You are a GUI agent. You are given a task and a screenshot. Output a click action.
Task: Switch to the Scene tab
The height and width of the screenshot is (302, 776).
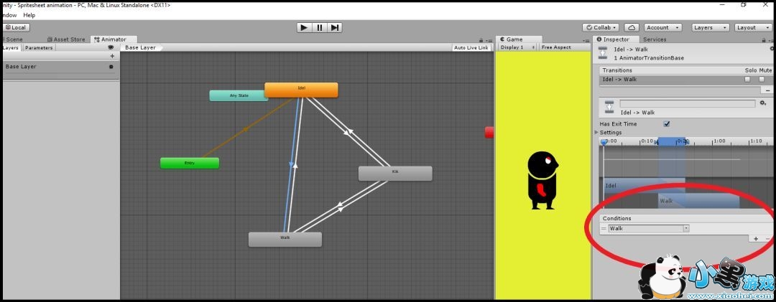pos(14,39)
